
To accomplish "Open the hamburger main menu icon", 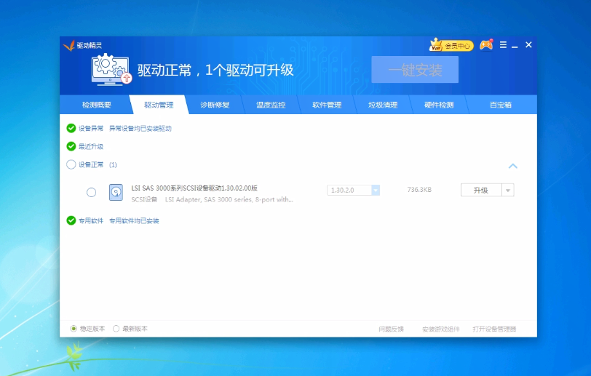I will coord(503,45).
